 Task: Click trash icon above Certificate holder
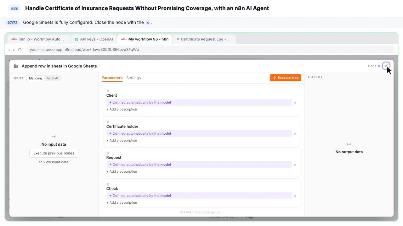click(108, 122)
